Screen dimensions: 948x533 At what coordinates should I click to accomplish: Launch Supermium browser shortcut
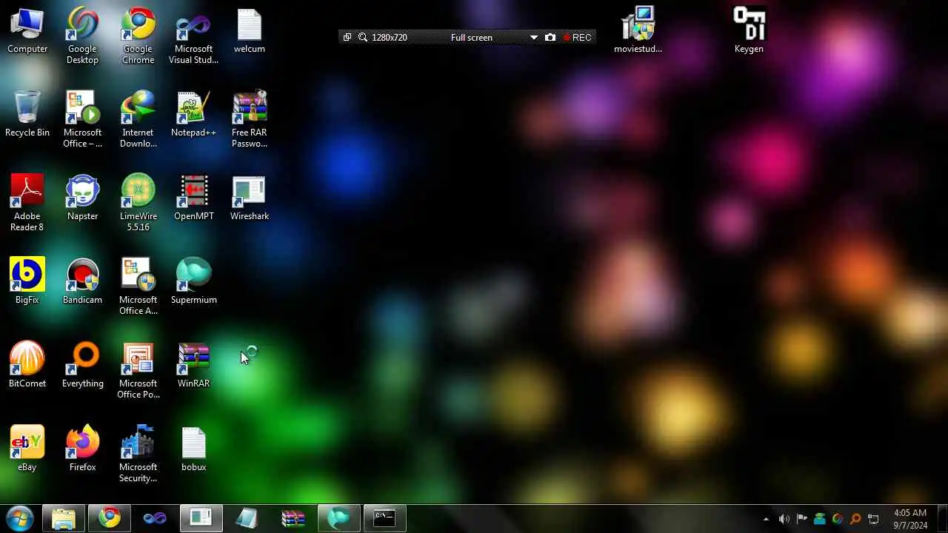193,282
